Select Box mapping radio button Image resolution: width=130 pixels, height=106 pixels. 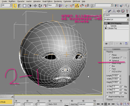(x=110, y=66)
